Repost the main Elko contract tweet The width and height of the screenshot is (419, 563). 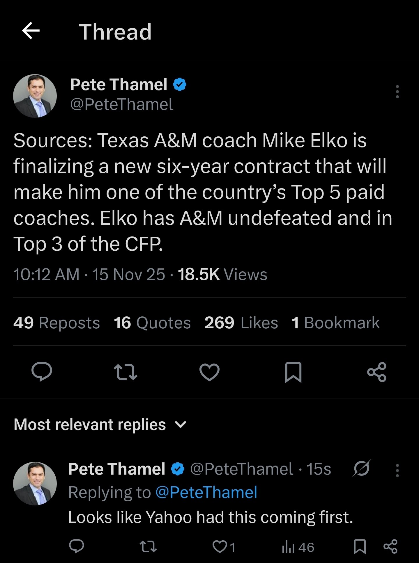click(125, 372)
